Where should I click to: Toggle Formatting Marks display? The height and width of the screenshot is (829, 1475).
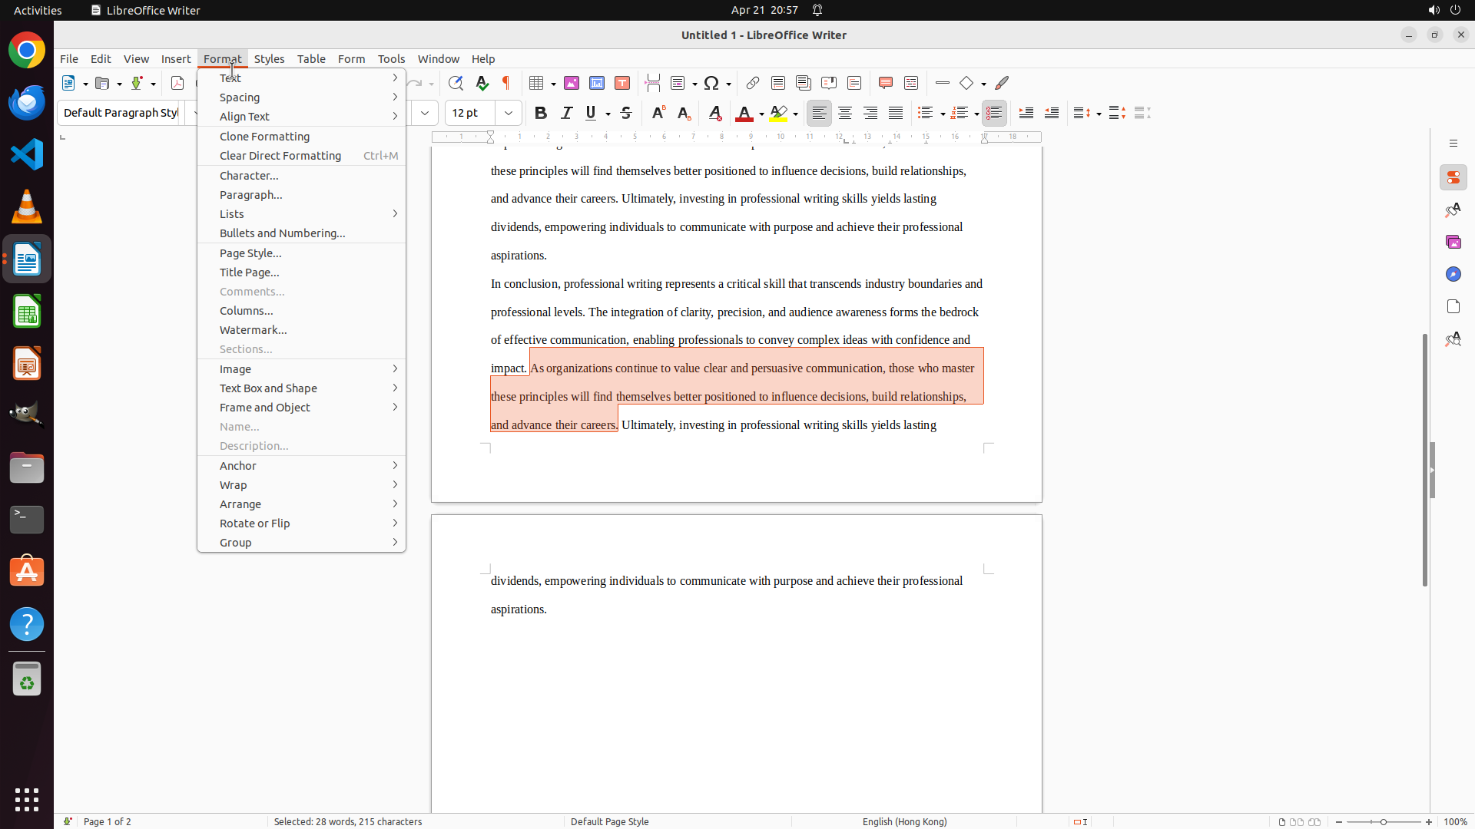click(506, 83)
